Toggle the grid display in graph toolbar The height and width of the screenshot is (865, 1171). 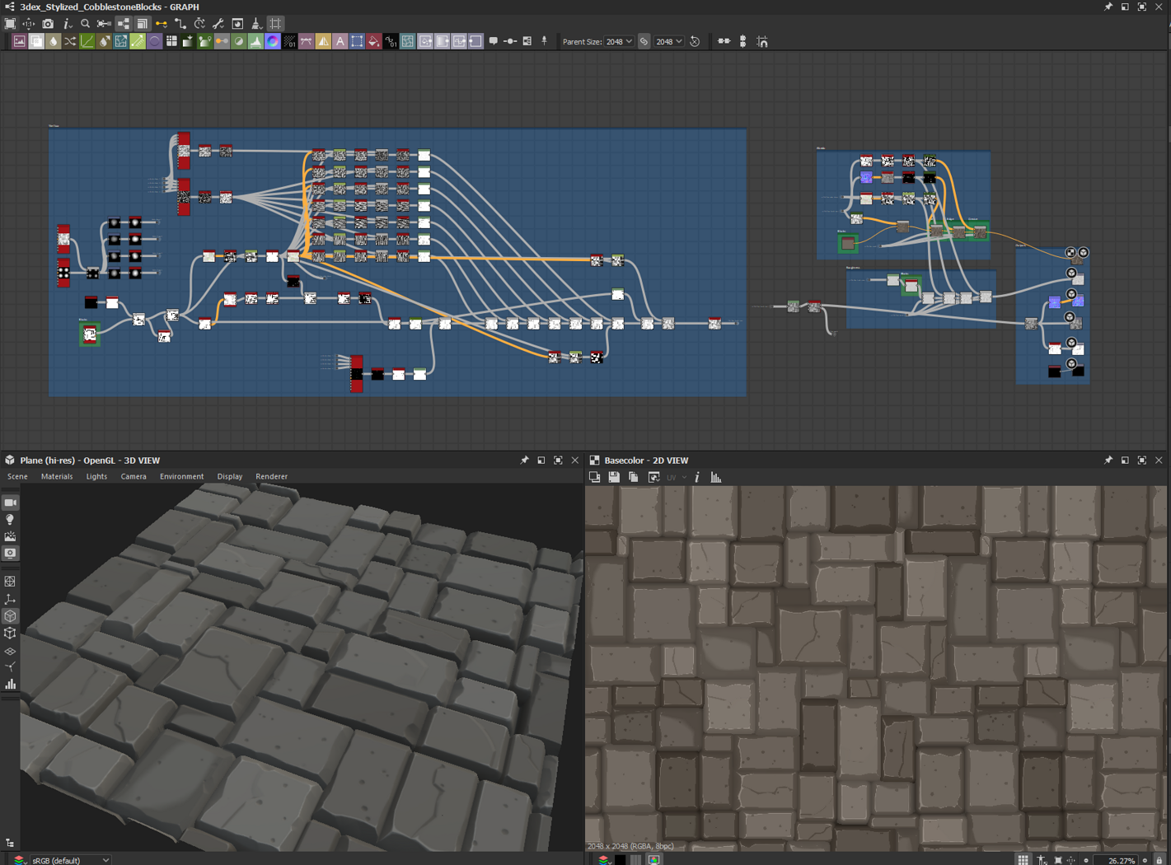click(x=276, y=24)
